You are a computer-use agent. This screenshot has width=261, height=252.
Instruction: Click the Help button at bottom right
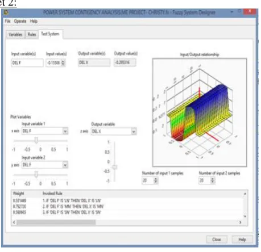point(242,240)
